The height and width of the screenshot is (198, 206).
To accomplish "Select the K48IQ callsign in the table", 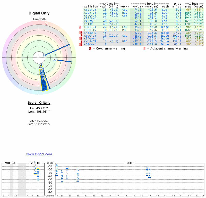I will pyautogui.click(x=89, y=21).
